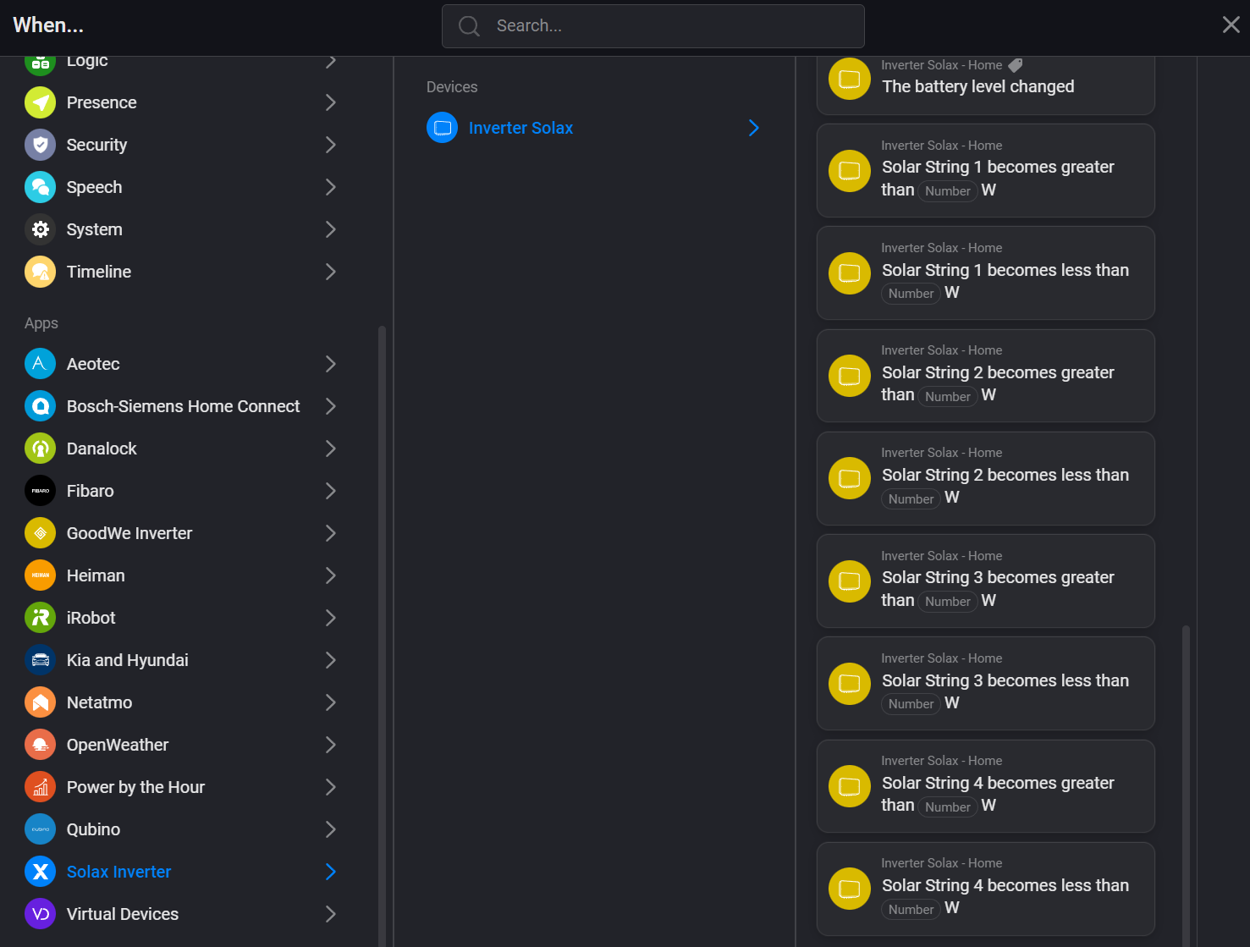Expand the iRobot app chevron
1250x947 pixels.
(331, 618)
